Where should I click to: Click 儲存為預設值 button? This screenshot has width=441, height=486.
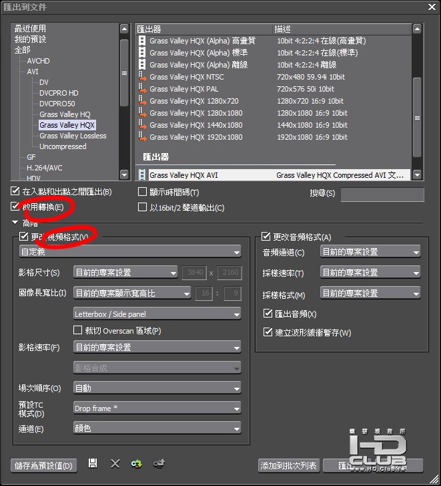pyautogui.click(x=43, y=465)
